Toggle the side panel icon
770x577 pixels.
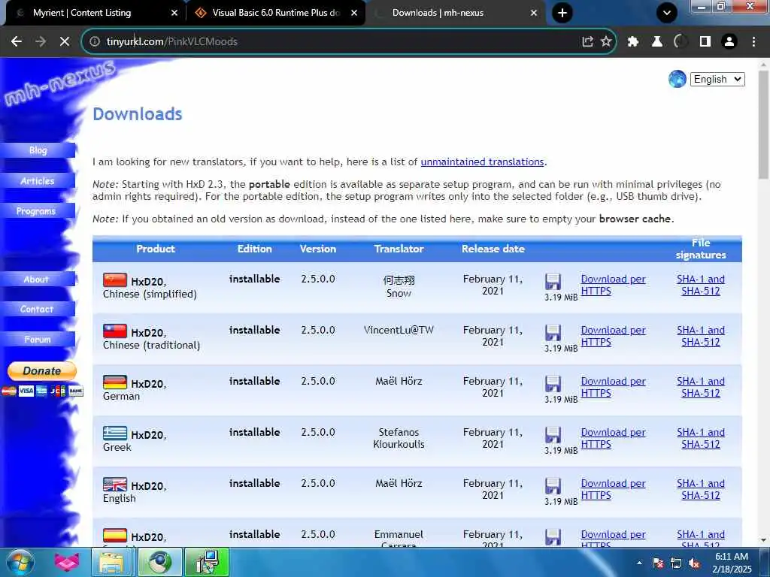click(705, 42)
